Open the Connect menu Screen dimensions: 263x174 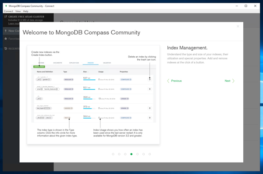[x=8, y=11]
